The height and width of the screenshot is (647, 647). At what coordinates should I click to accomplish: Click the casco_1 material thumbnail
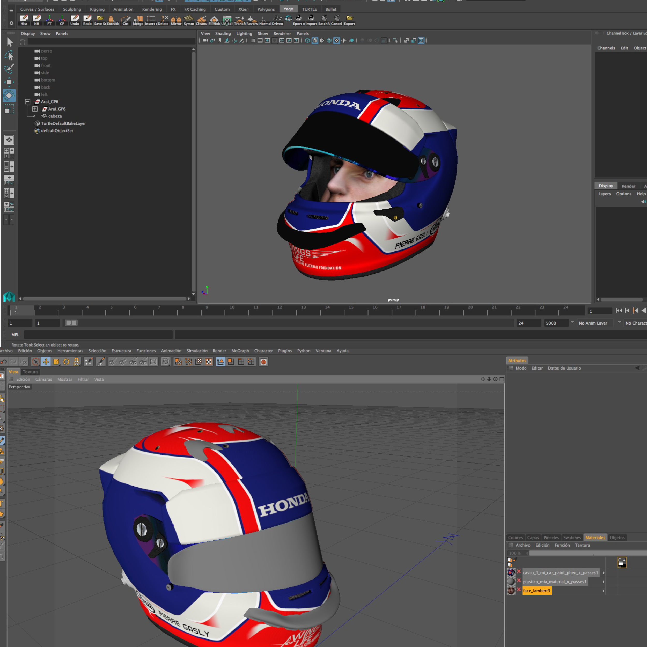(511, 573)
